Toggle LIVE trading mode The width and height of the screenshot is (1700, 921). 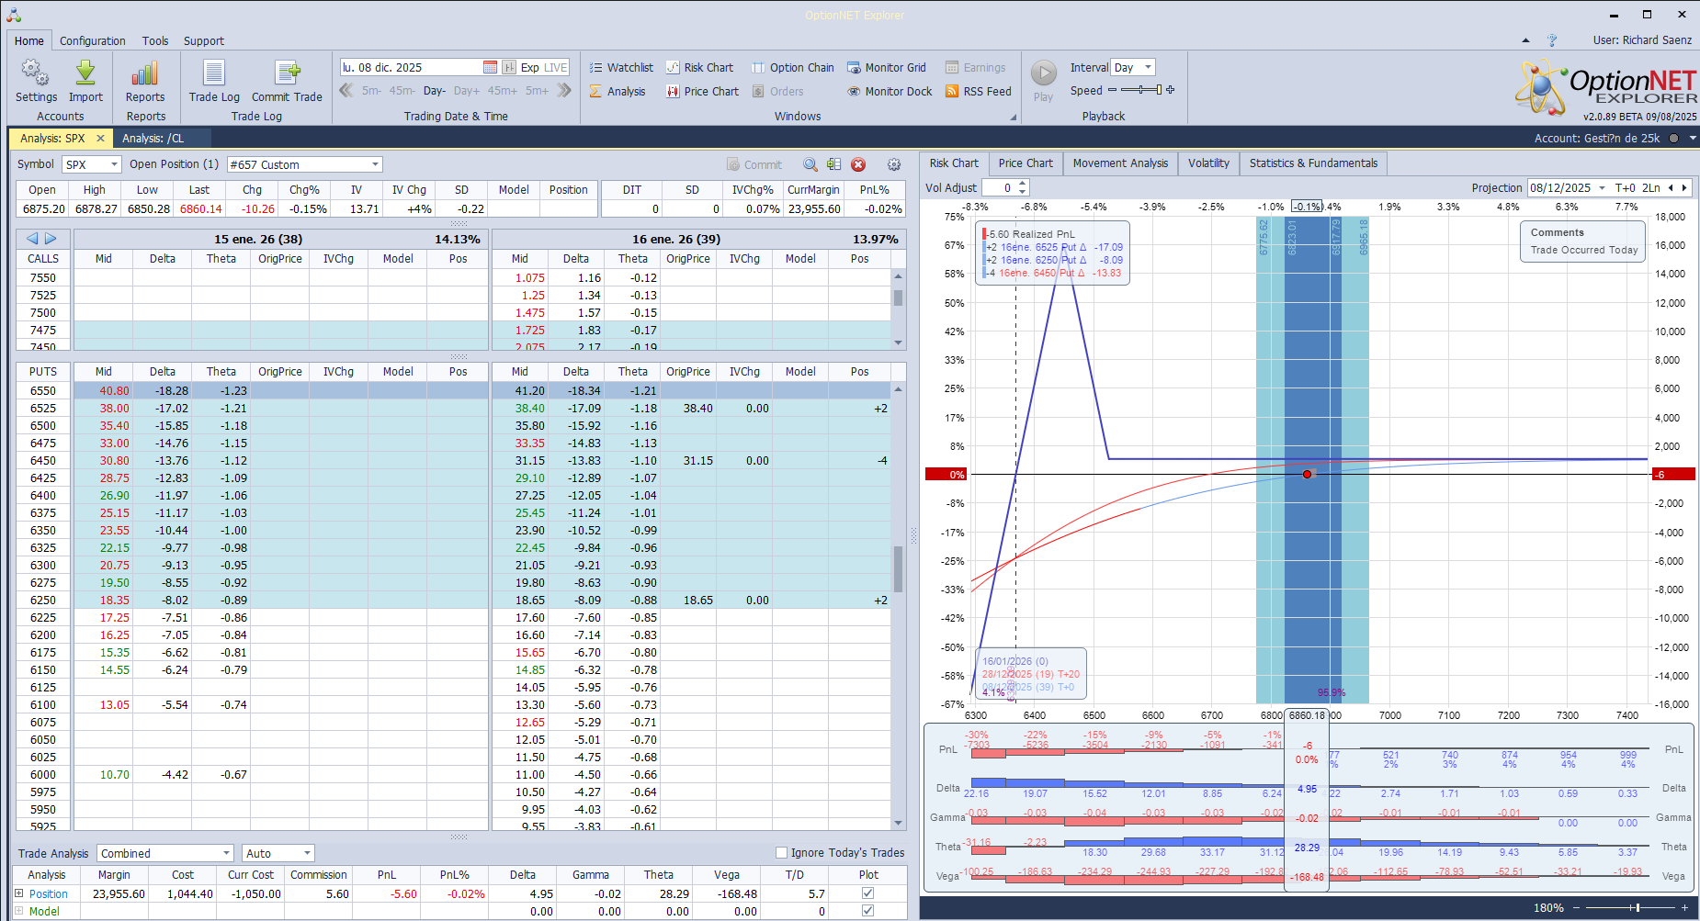tap(556, 67)
